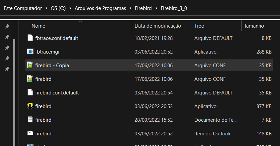Click size '877 KB' cell
Image resolution: width=280 pixels, height=146 pixels.
(x=264, y=106)
